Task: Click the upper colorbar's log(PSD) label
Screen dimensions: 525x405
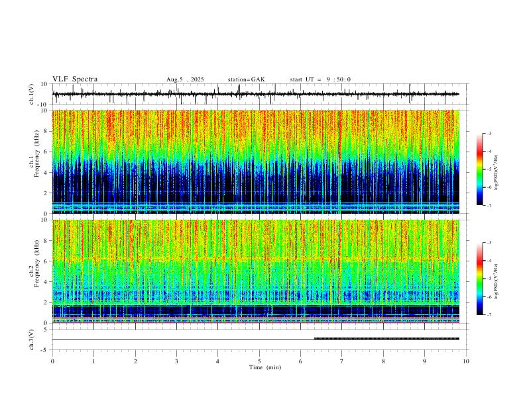Action: [496, 173]
